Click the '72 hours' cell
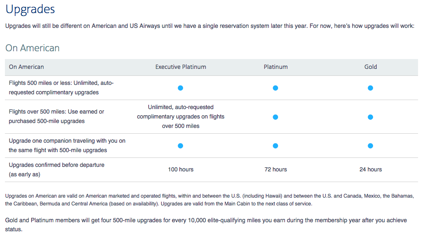 276,169
